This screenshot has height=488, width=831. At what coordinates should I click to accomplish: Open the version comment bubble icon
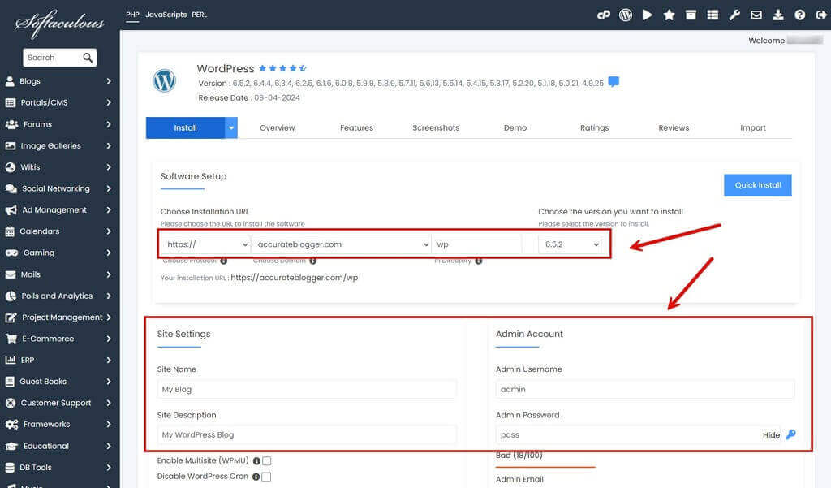click(614, 82)
